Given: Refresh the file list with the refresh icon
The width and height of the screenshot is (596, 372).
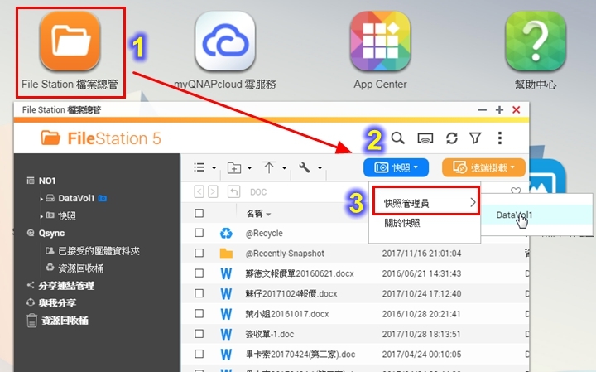Looking at the screenshot, I should pos(452,138).
